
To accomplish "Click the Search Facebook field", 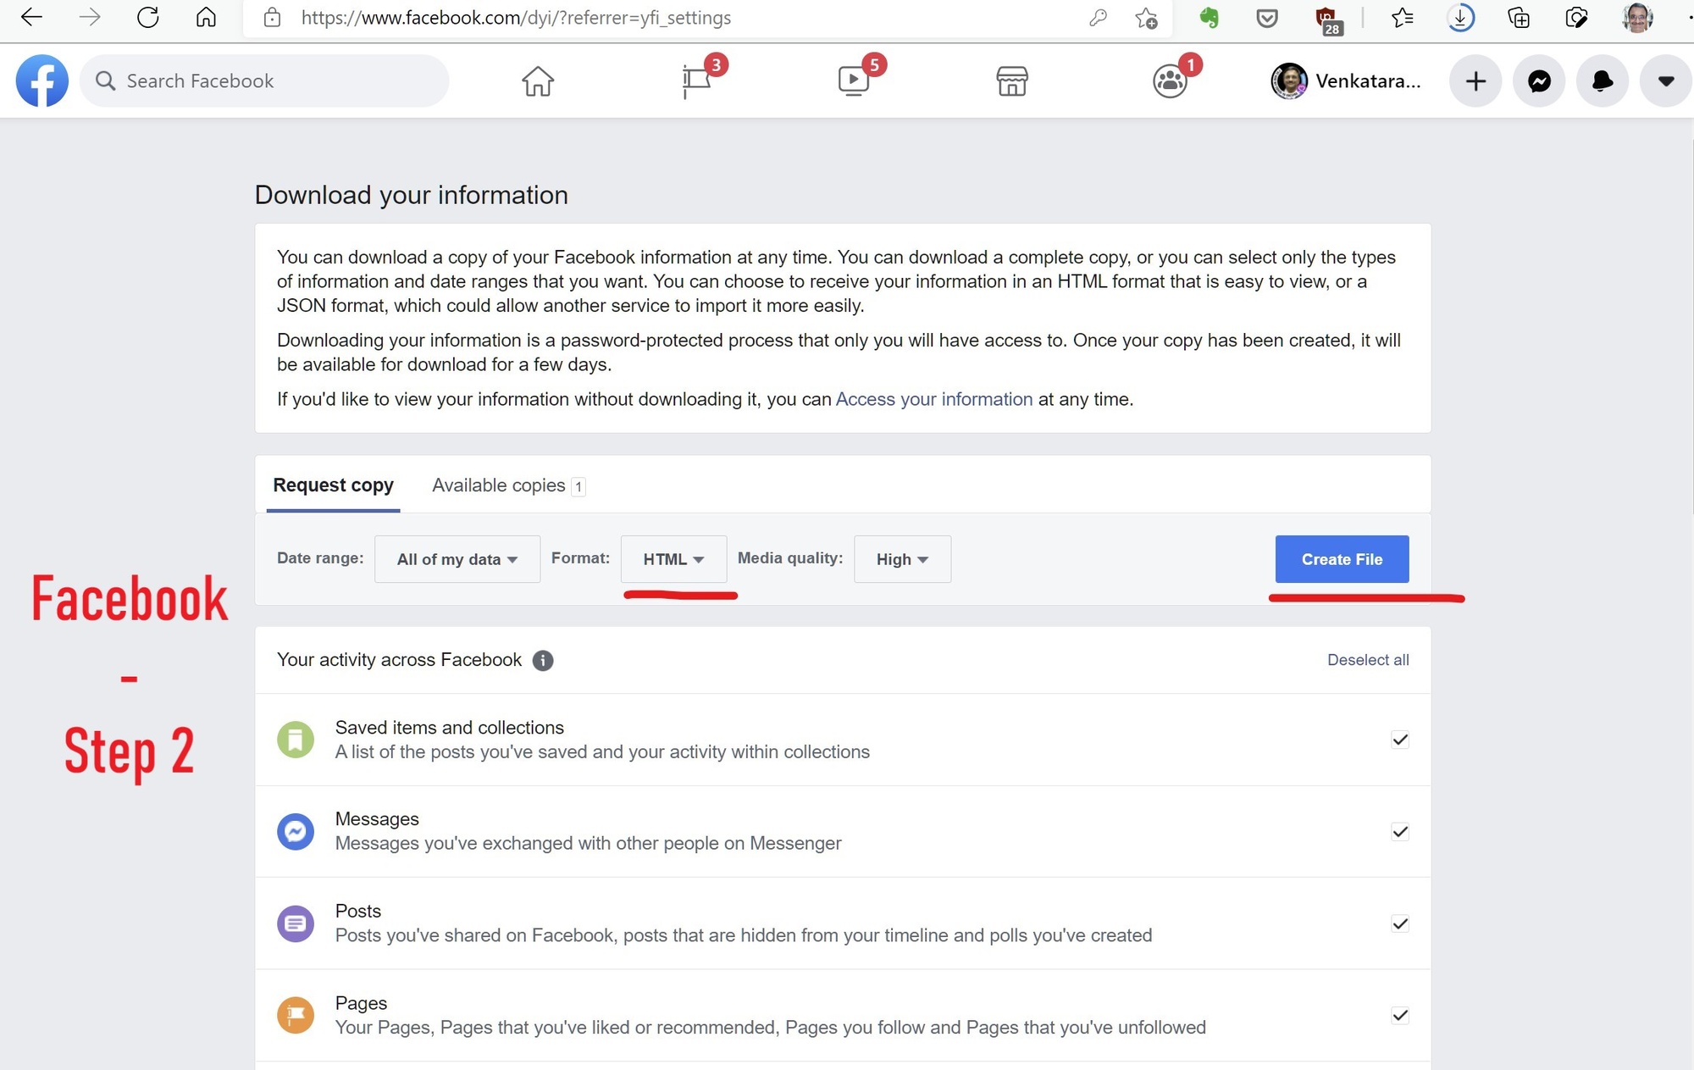I will click(x=263, y=80).
